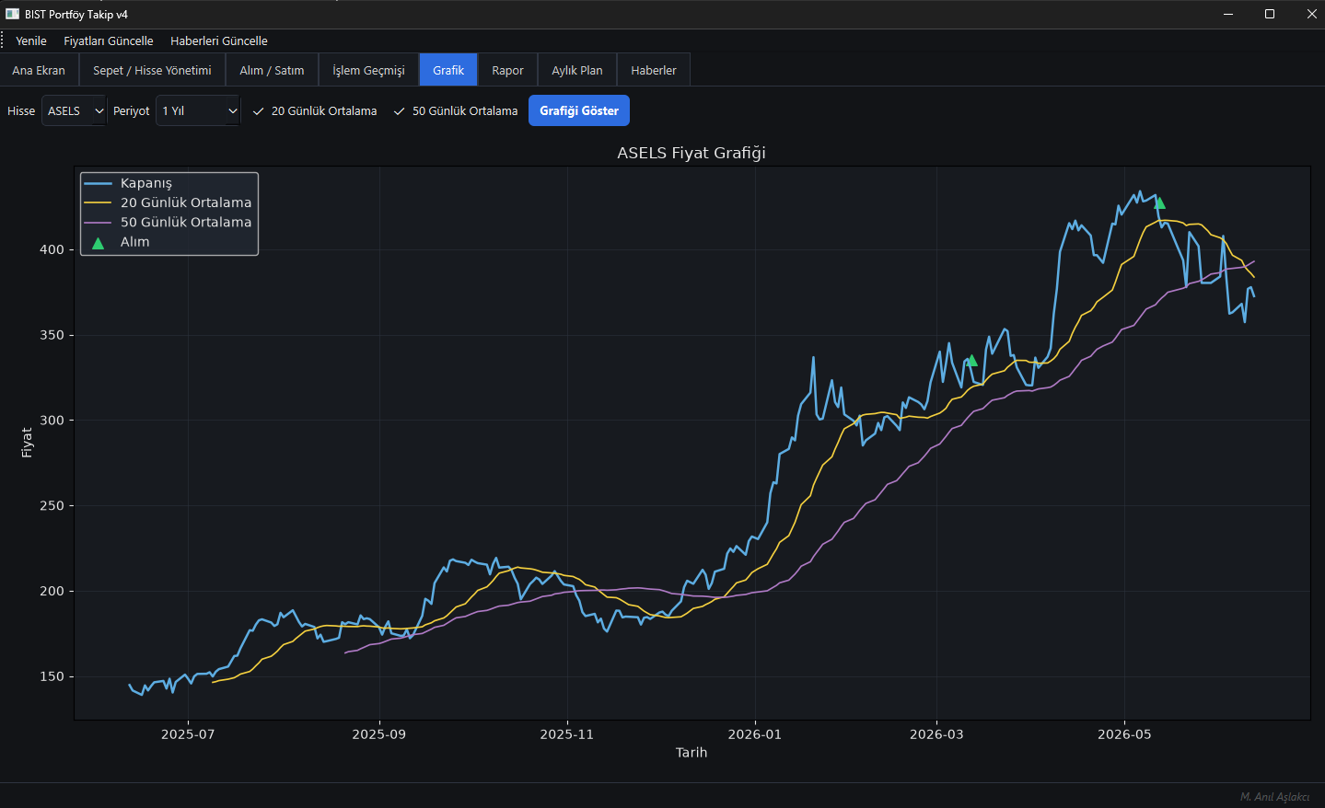Go to the Alım / Satım tab
This screenshot has height=808, width=1325.
point(272,70)
